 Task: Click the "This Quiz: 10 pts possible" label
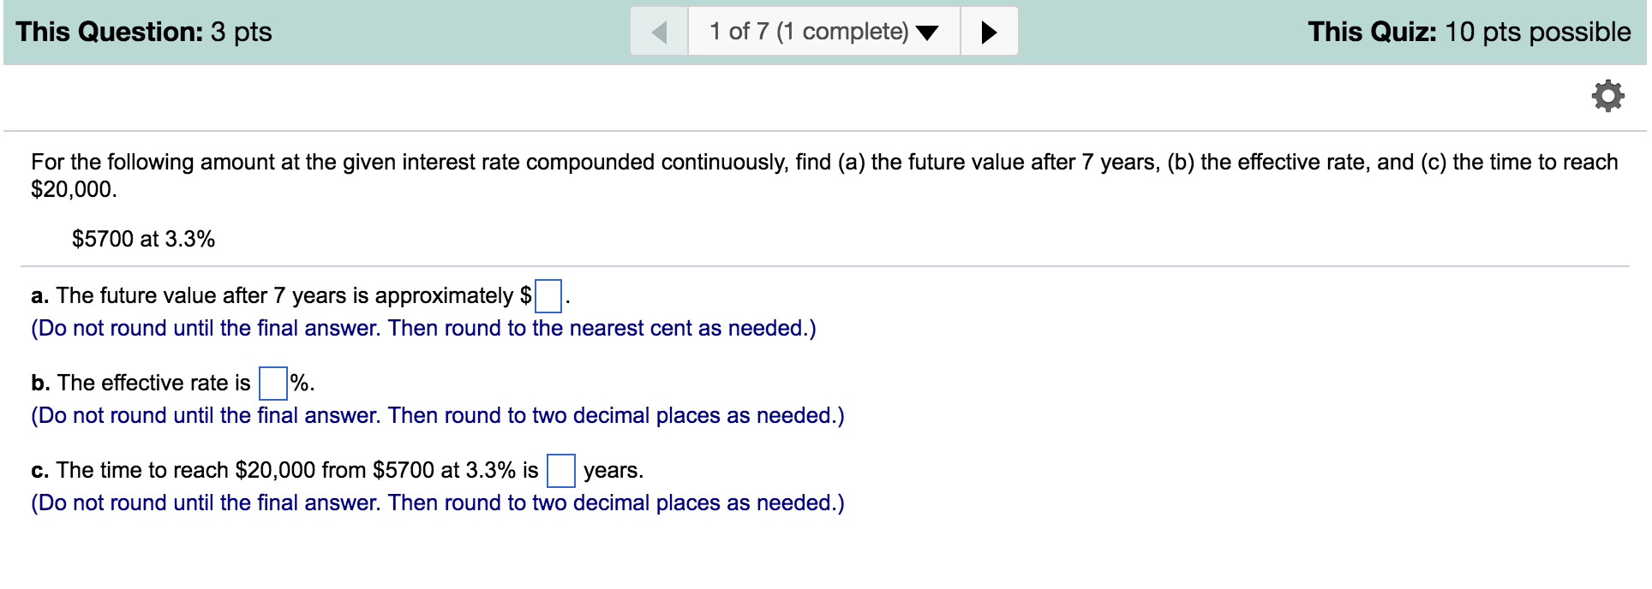click(1469, 32)
